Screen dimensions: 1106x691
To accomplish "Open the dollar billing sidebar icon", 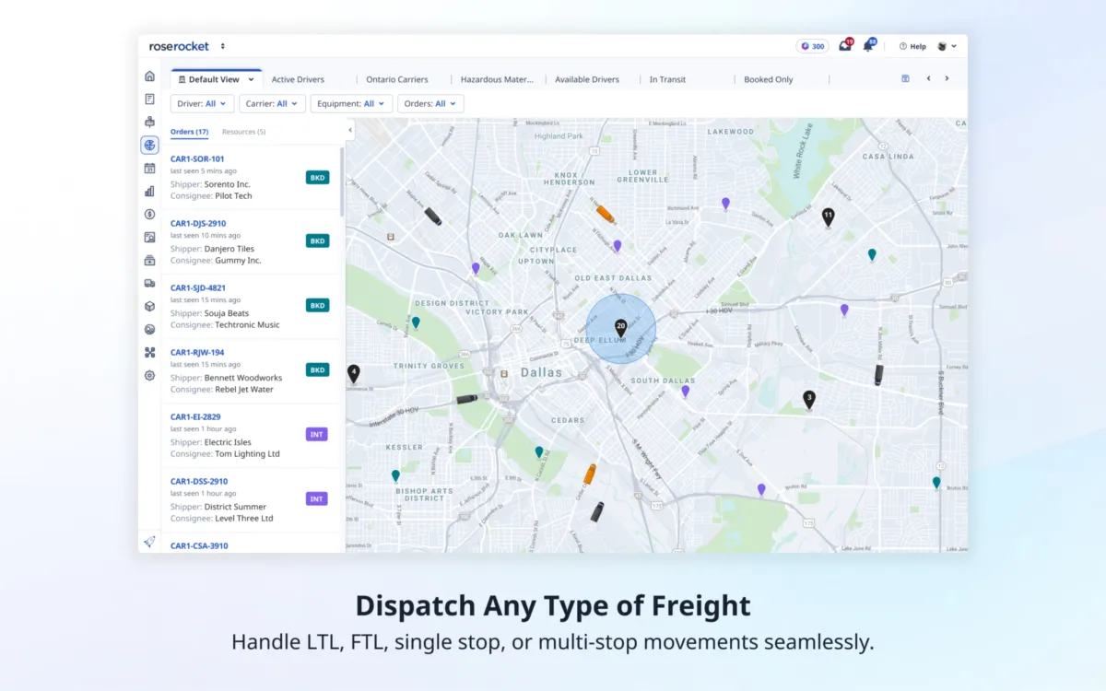I will pyautogui.click(x=149, y=214).
